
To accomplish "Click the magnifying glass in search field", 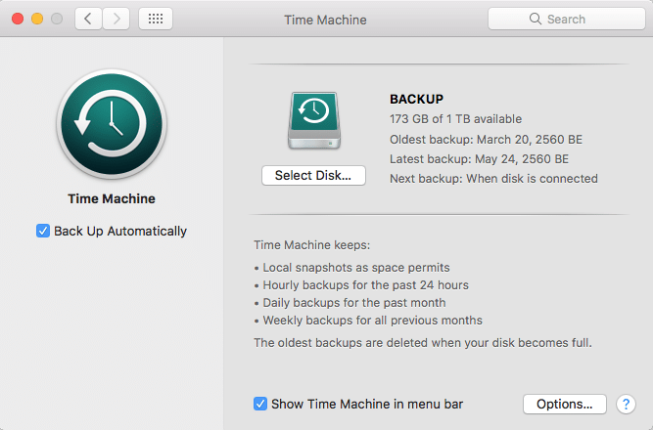I will [536, 19].
